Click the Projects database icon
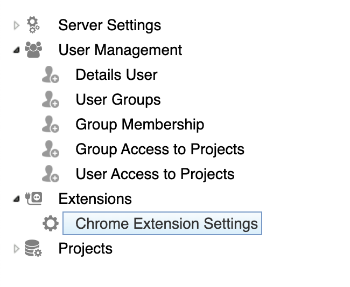This screenshot has width=350, height=287. click(x=33, y=249)
